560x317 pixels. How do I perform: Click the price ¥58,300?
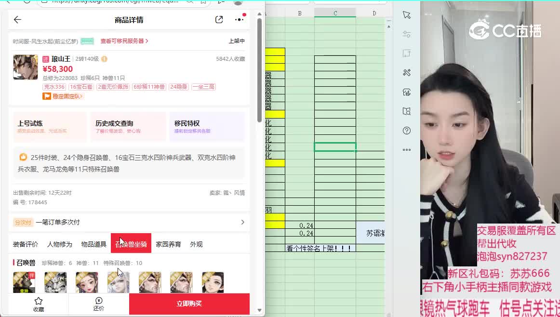click(x=57, y=69)
